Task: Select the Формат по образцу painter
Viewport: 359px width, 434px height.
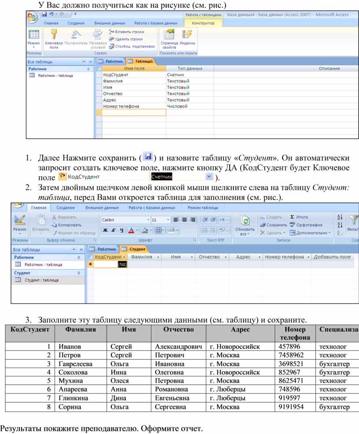Action: point(74,233)
